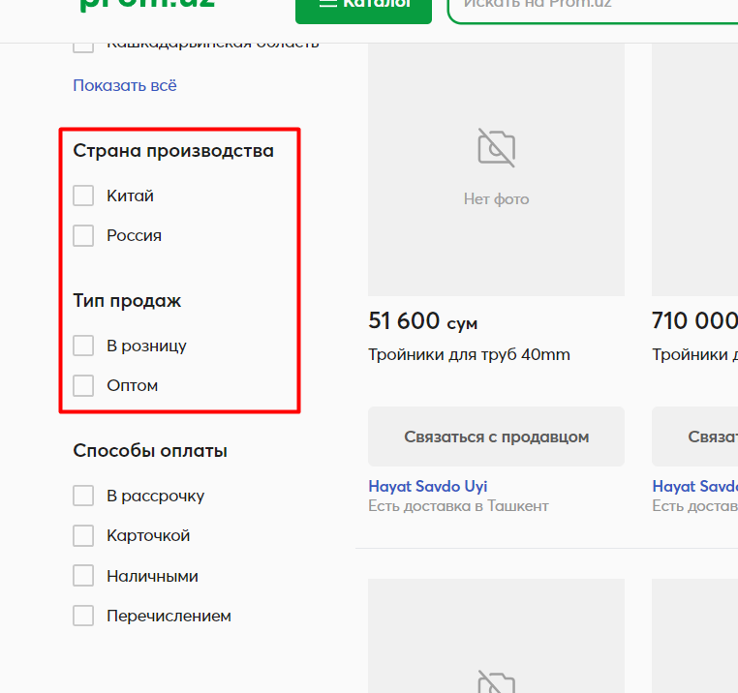Expand regions with Показать всё link
The height and width of the screenshot is (693, 738).
coord(125,85)
